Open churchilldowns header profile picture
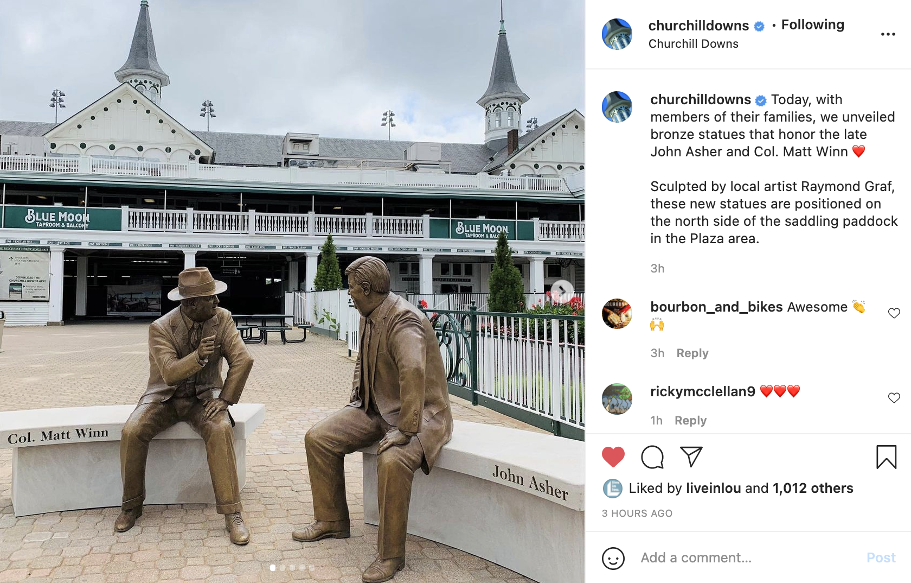911x583 pixels. tap(617, 34)
